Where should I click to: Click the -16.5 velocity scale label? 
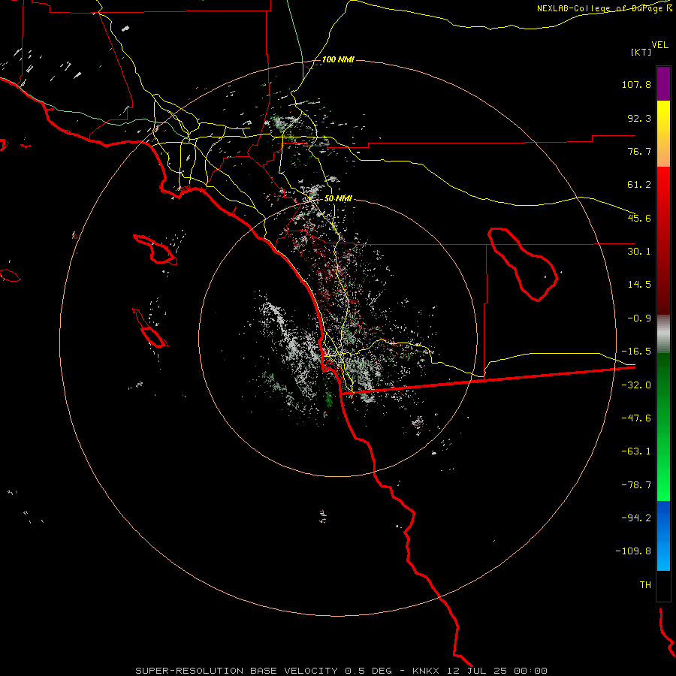(636, 352)
